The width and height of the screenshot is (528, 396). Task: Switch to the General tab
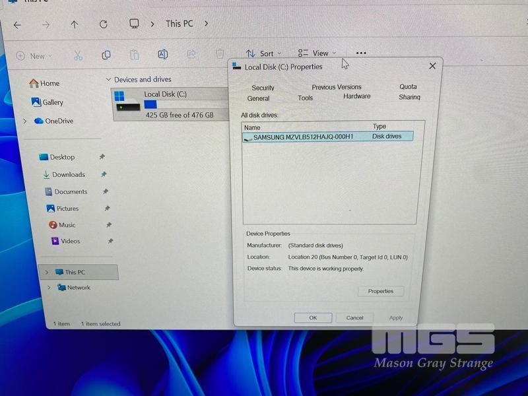(258, 98)
